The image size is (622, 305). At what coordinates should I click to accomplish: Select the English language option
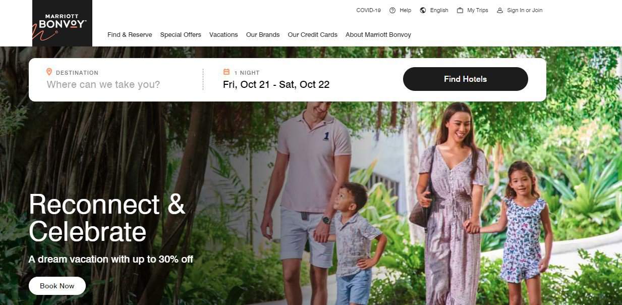439,10
